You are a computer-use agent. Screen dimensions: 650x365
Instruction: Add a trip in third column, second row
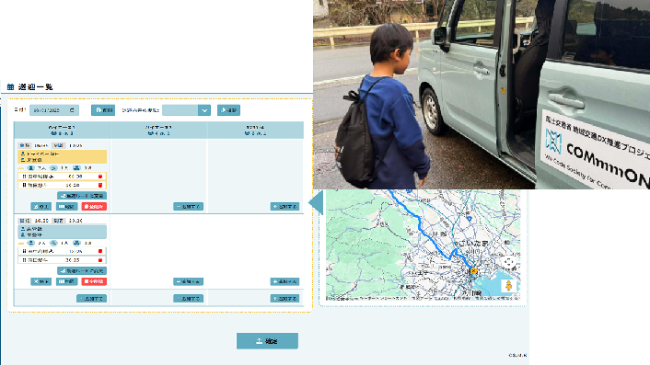tap(284, 281)
